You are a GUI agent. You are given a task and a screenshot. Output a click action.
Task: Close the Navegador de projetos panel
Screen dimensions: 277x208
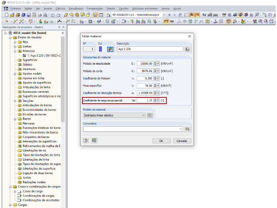click(63, 27)
